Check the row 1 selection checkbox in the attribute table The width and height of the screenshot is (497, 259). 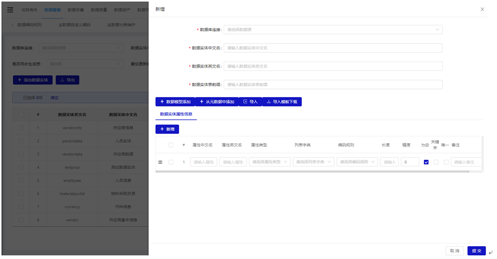coord(171,162)
